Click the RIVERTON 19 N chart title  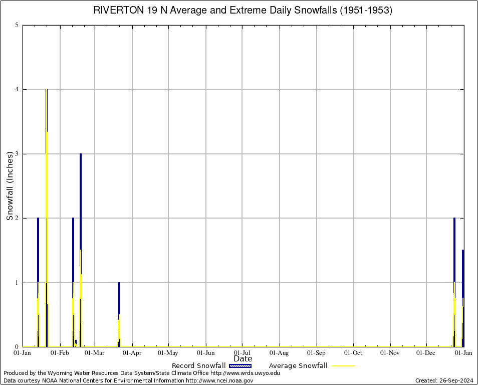pos(243,11)
